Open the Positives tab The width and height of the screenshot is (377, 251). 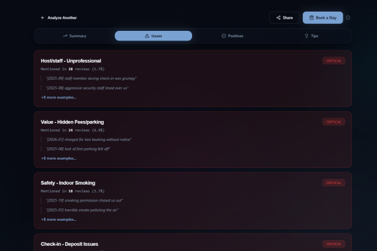point(232,36)
